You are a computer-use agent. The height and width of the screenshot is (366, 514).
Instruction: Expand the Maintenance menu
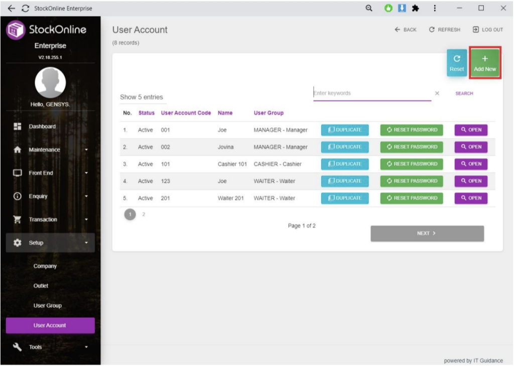pos(86,150)
